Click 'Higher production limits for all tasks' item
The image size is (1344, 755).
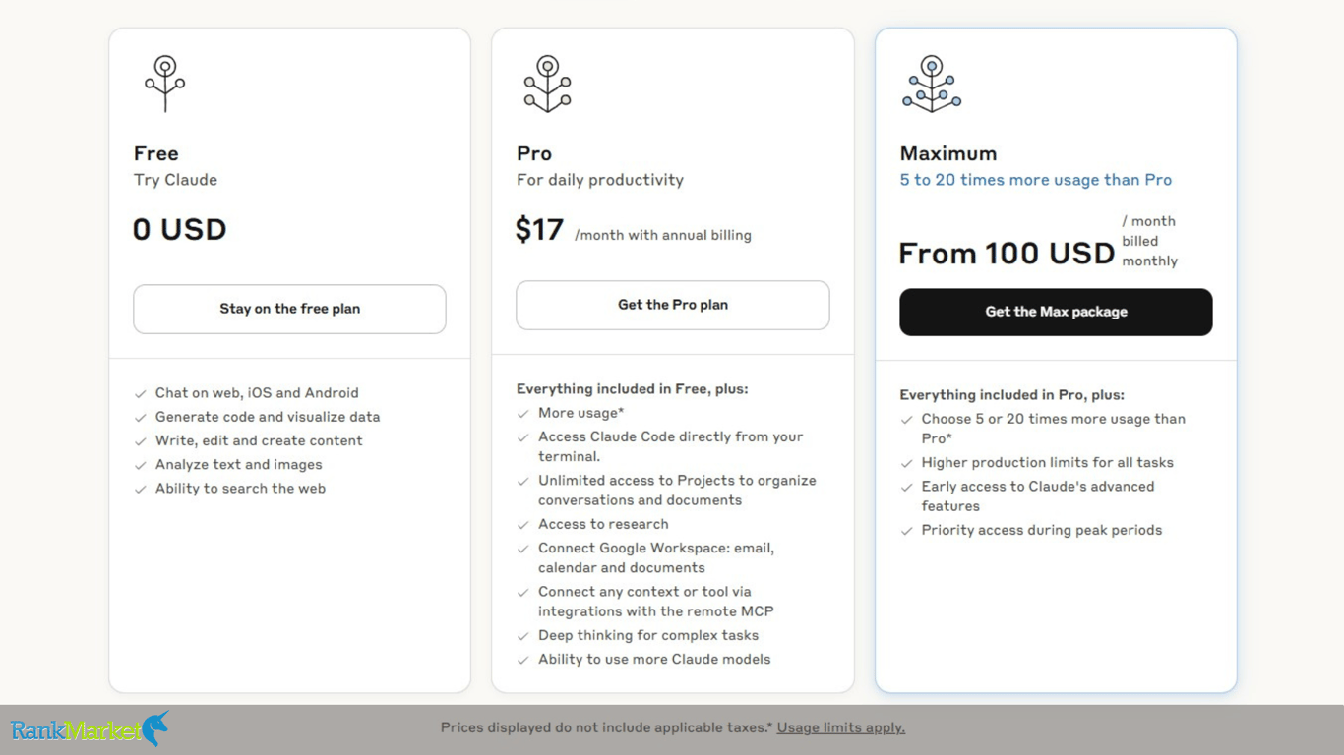[1048, 462]
